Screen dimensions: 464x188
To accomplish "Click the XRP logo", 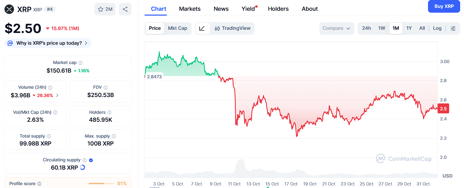I will tap(9, 9).
